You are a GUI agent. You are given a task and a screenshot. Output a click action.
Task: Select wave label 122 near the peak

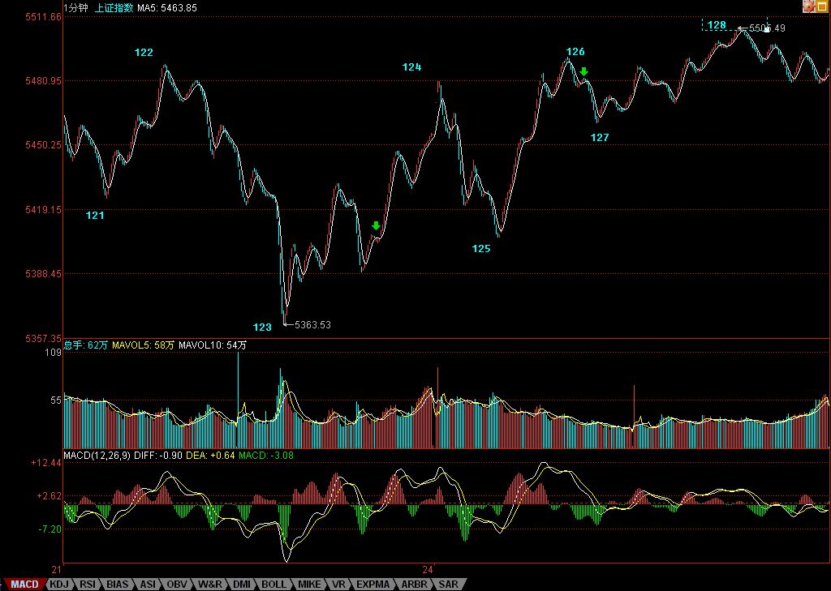pyautogui.click(x=144, y=53)
